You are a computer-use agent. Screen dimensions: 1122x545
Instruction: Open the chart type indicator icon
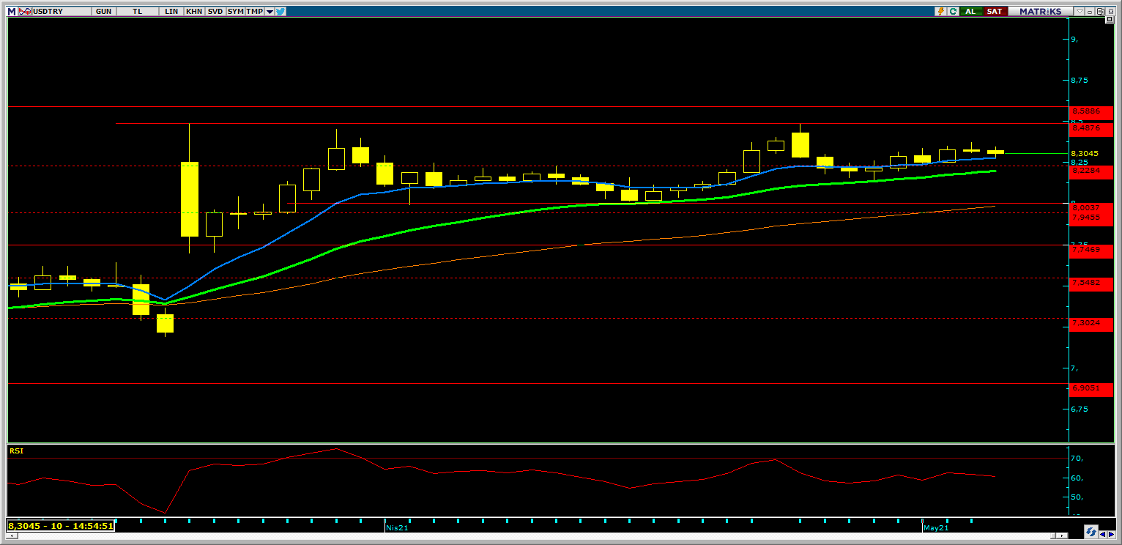pyautogui.click(x=24, y=11)
